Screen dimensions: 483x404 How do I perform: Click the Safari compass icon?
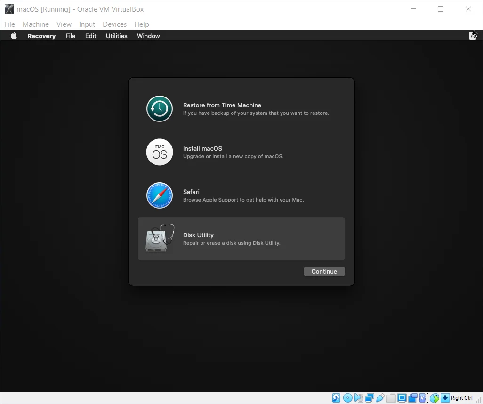[x=159, y=195]
